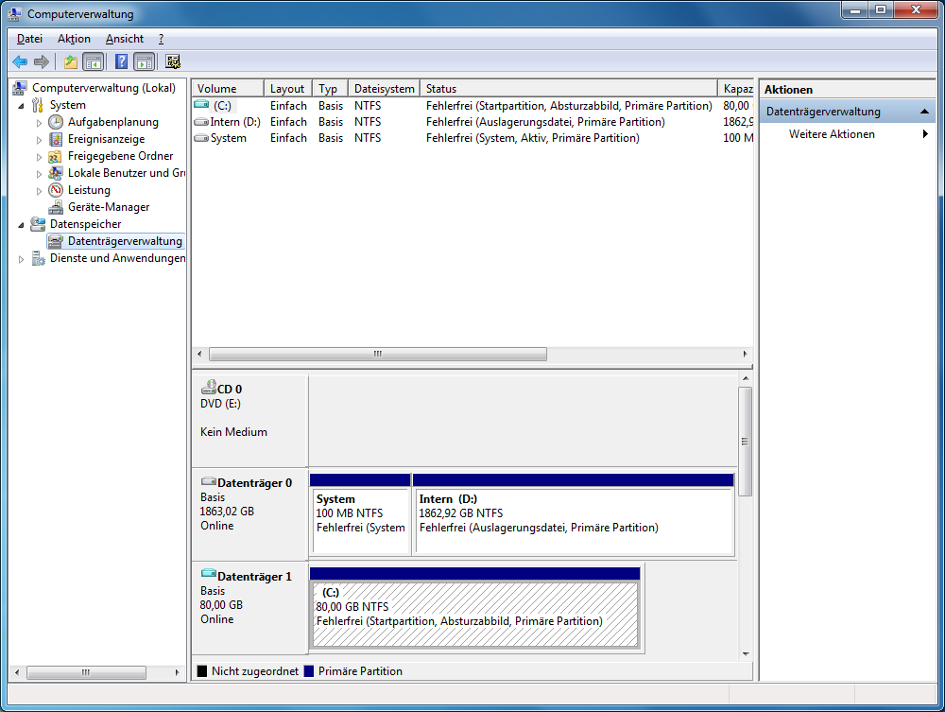Click the 1862,9 capacity cell of Intern (D:)
Viewport: 945px width, 712px height.
point(738,122)
